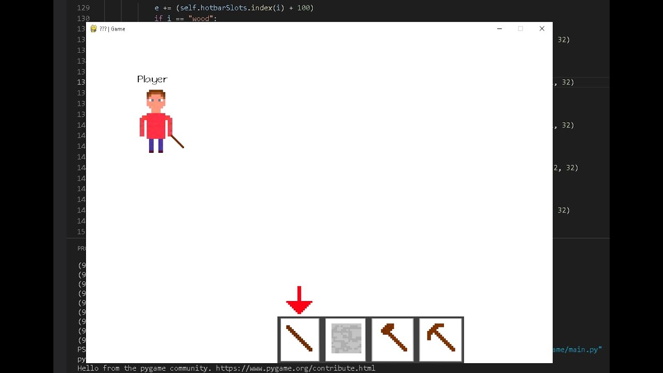This screenshot has width=663, height=373.
Task: Maximize the Game window
Action: pos(521,29)
